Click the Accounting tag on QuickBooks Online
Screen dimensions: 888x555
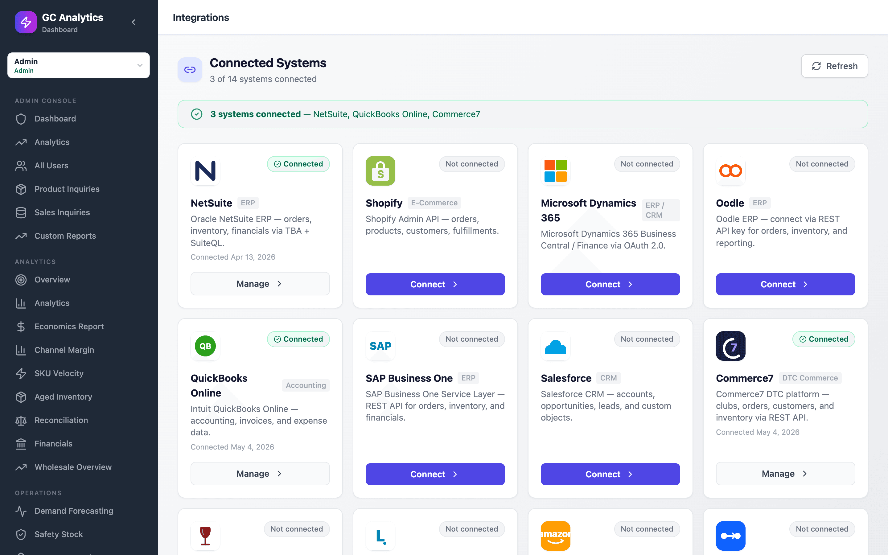[305, 385]
